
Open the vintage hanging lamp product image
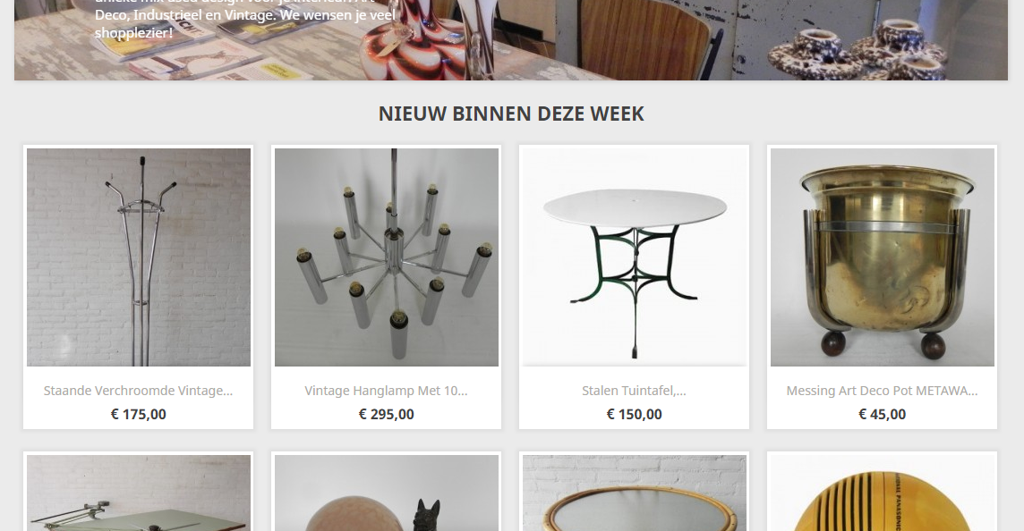point(387,257)
